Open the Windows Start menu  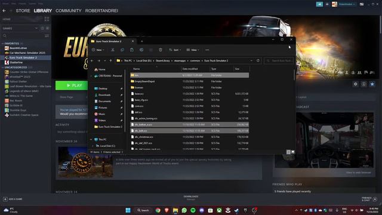[x=128, y=210]
